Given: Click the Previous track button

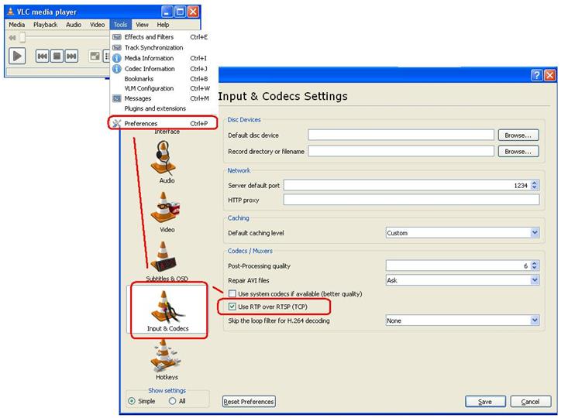Looking at the screenshot, I should (x=42, y=56).
